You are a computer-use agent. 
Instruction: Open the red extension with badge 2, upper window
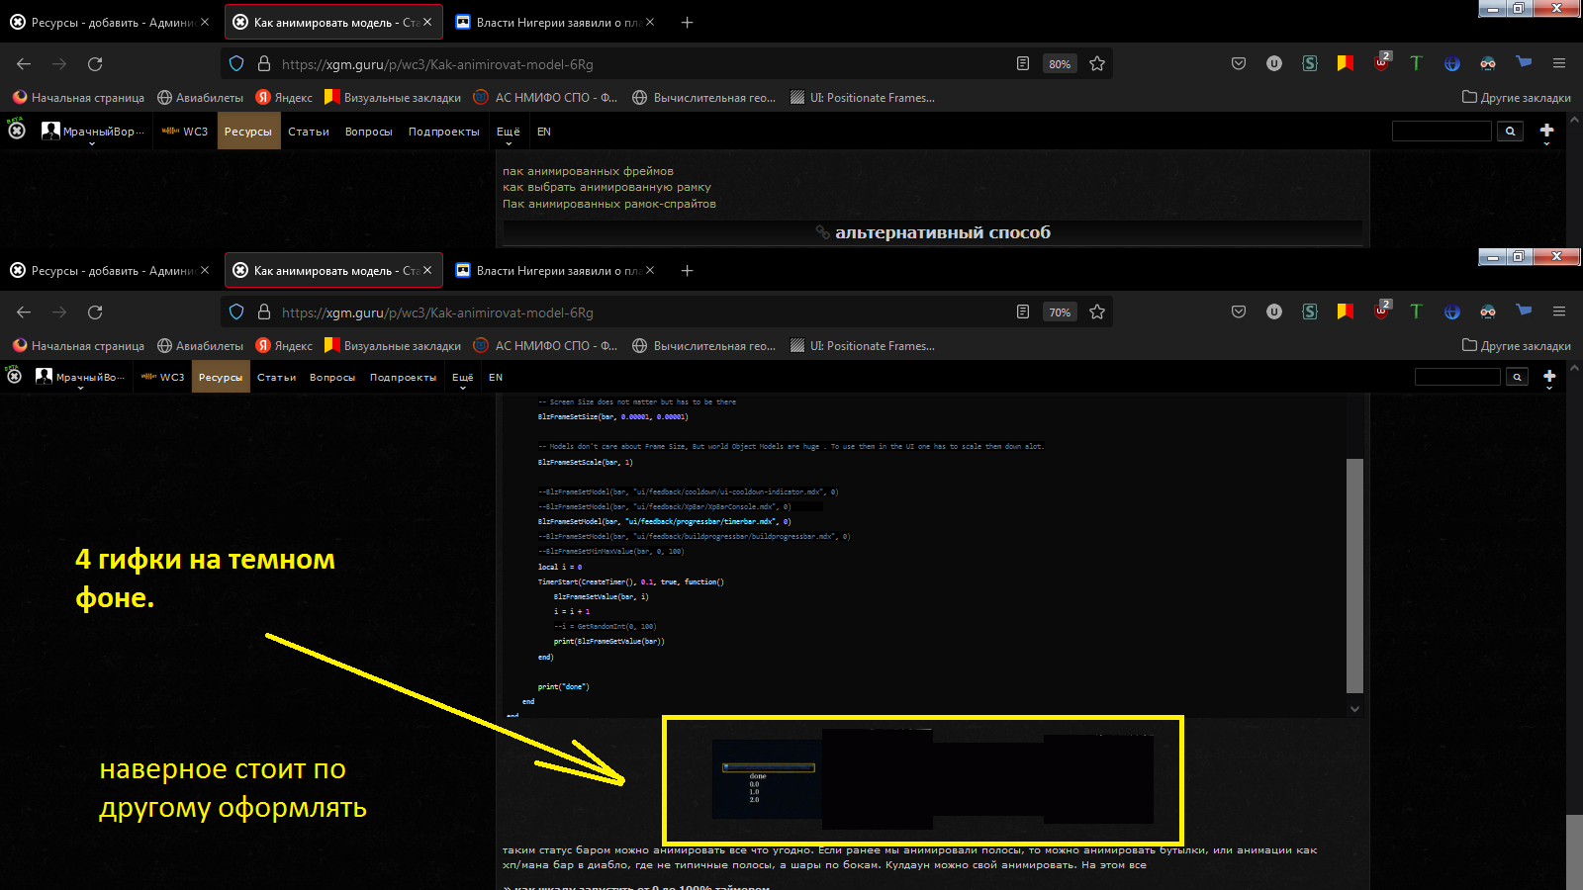pyautogui.click(x=1382, y=62)
